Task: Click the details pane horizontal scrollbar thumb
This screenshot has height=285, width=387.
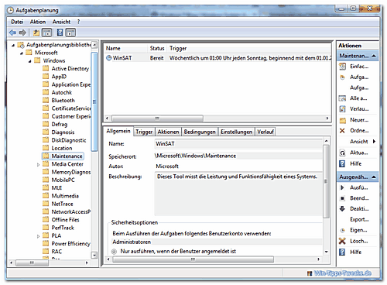Action: pyautogui.click(x=193, y=259)
